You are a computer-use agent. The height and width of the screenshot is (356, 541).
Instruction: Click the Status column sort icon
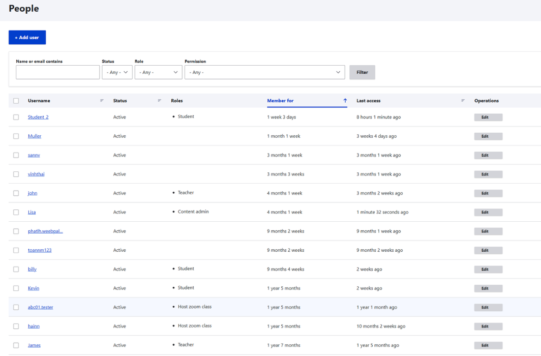pyautogui.click(x=160, y=101)
